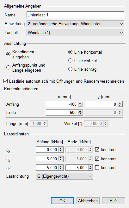Select the Linie schräg radio button
This screenshot has width=129, height=208.
[x=70, y=69]
